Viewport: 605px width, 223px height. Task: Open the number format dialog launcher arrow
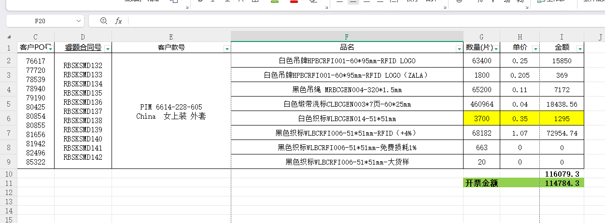coord(526,8)
